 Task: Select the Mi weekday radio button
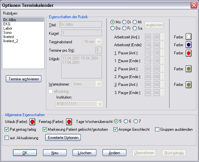tap(135, 22)
